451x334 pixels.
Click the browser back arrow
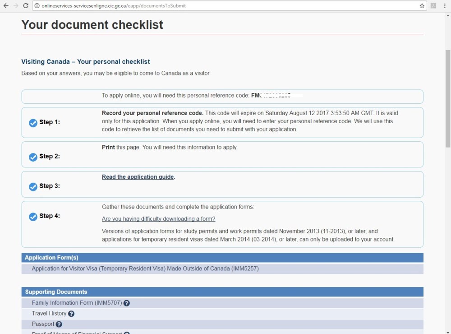coord(6,6)
